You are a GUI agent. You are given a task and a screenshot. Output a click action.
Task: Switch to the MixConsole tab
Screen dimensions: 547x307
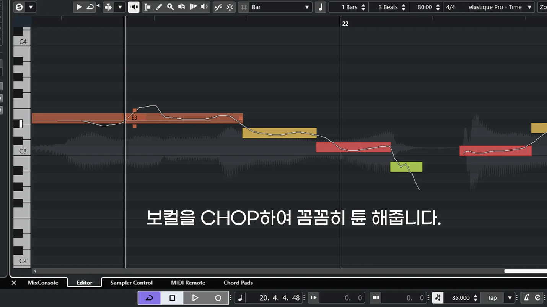point(43,283)
